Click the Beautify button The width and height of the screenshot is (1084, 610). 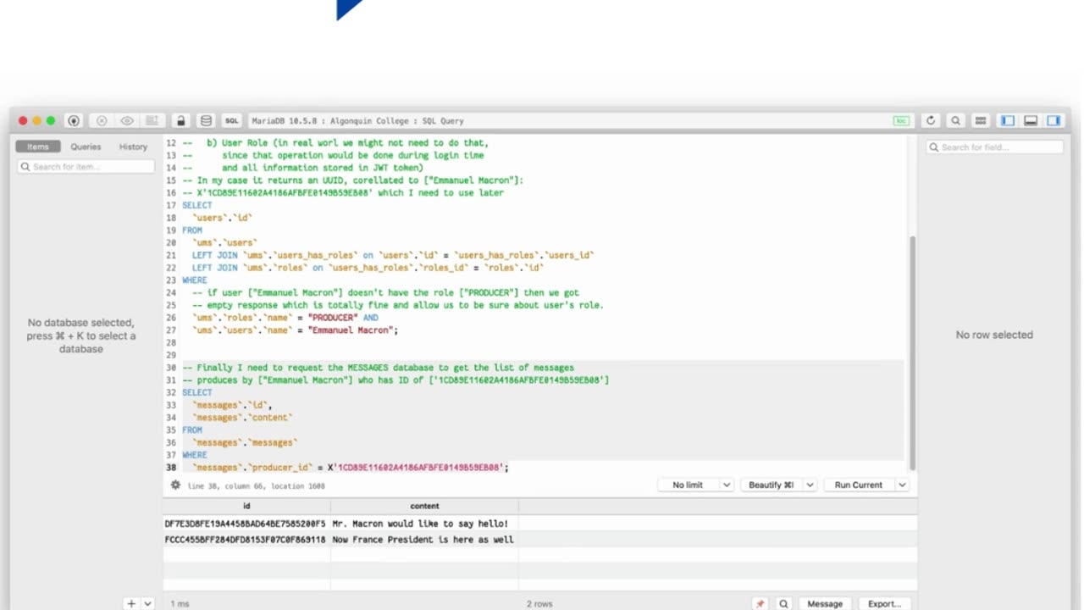[772, 485]
